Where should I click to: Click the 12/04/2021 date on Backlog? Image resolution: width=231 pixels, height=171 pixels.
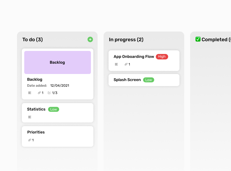[x=60, y=86]
